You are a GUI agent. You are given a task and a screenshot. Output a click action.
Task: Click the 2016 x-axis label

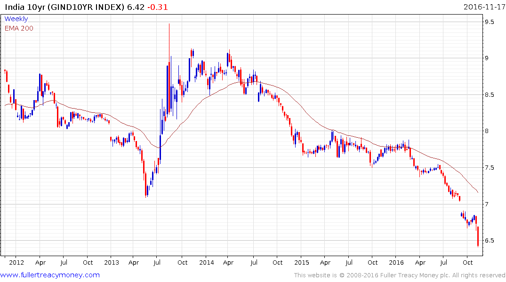point(396,262)
